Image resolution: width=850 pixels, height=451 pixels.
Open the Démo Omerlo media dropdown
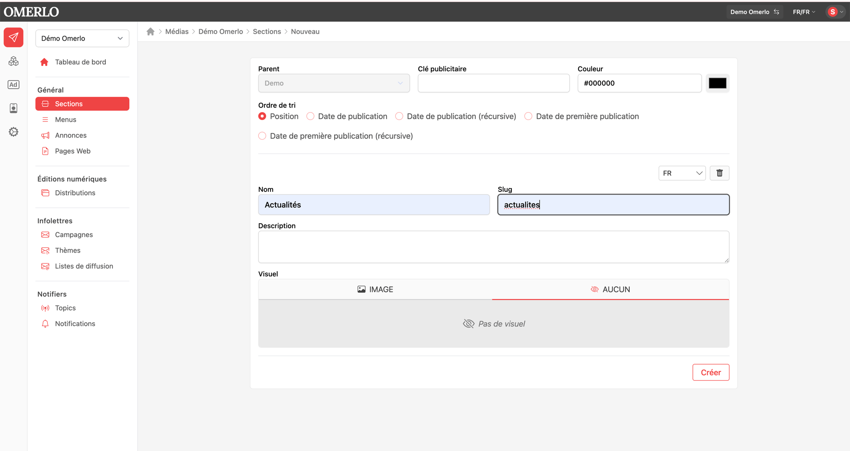[82, 38]
